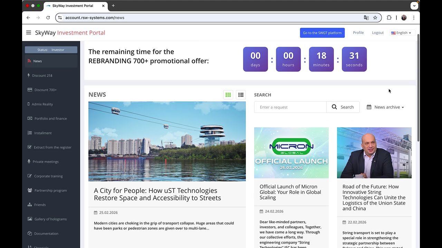Open the Chrome profile avatar
This screenshot has width=442, height=248.
(404, 18)
